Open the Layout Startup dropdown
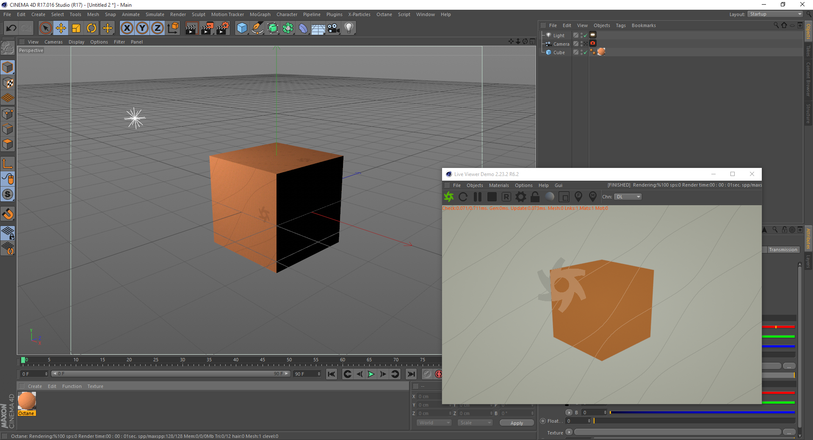The width and height of the screenshot is (813, 440). (x=776, y=14)
